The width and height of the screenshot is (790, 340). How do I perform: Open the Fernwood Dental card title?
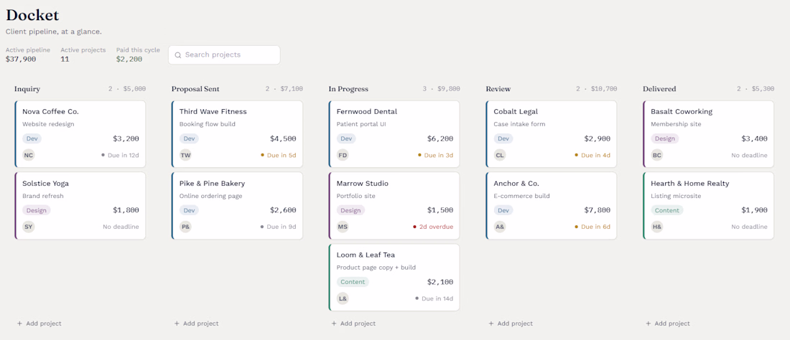pos(367,112)
